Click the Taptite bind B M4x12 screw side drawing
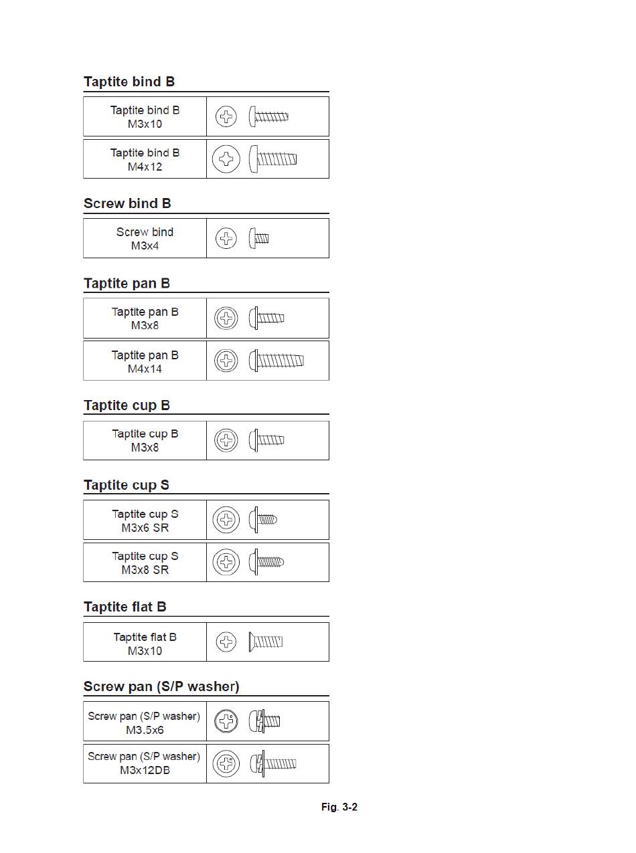Image resolution: width=636 pixels, height=853 pixels. [273, 159]
